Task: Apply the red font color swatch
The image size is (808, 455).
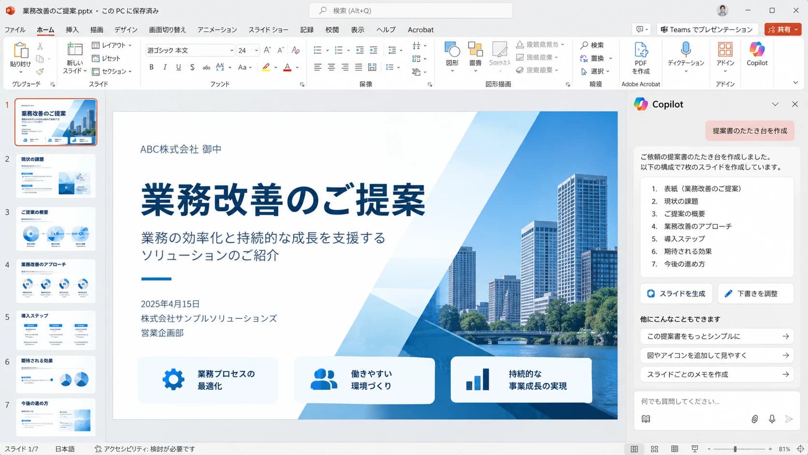Action: pos(287,67)
